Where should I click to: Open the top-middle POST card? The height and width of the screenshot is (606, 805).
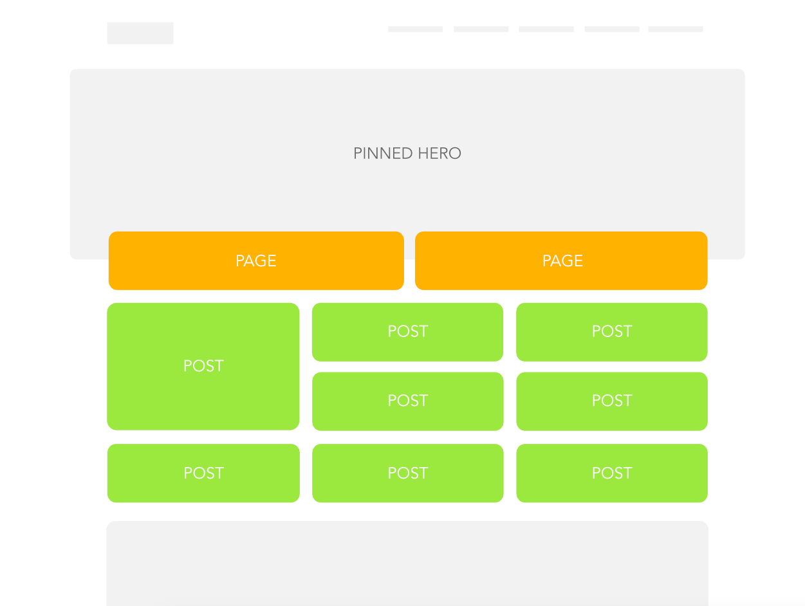point(407,332)
